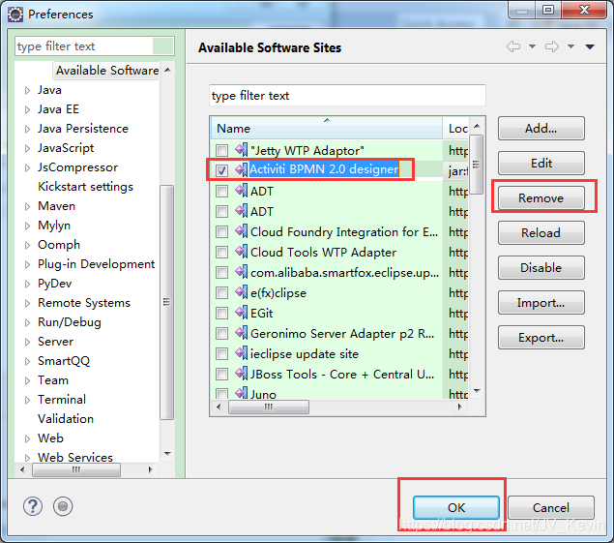The width and height of the screenshot is (614, 543).
Task: Tick the Geronimo Server Adapter checkbox
Action: pyautogui.click(x=221, y=334)
